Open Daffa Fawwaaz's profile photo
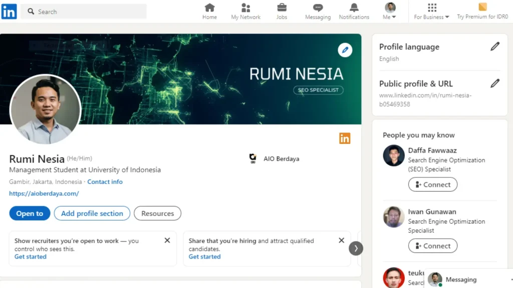Viewport: 513px width, 288px height. click(394, 155)
